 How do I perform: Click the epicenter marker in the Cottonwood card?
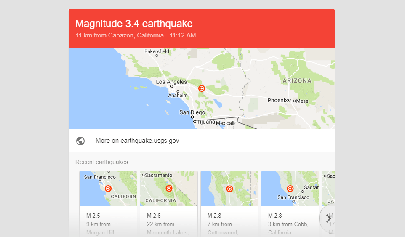tap(229, 189)
